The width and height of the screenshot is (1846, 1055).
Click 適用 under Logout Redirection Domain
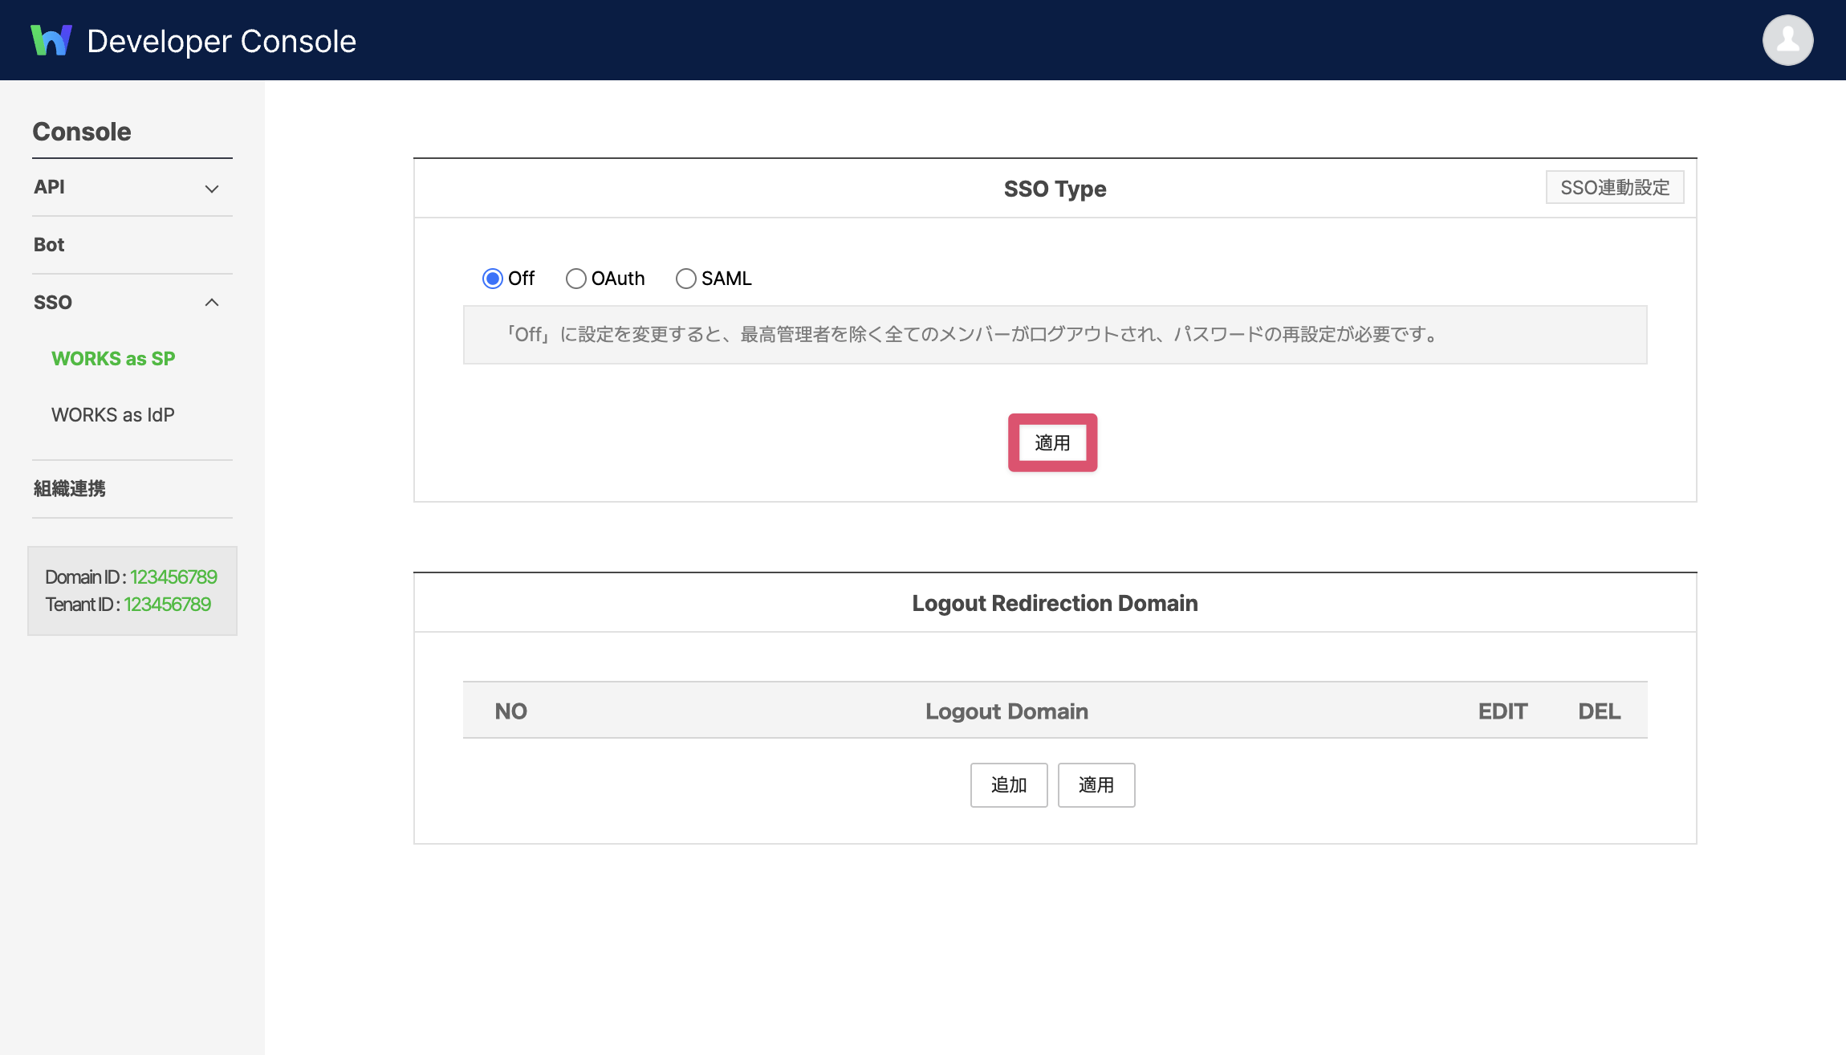coord(1096,784)
